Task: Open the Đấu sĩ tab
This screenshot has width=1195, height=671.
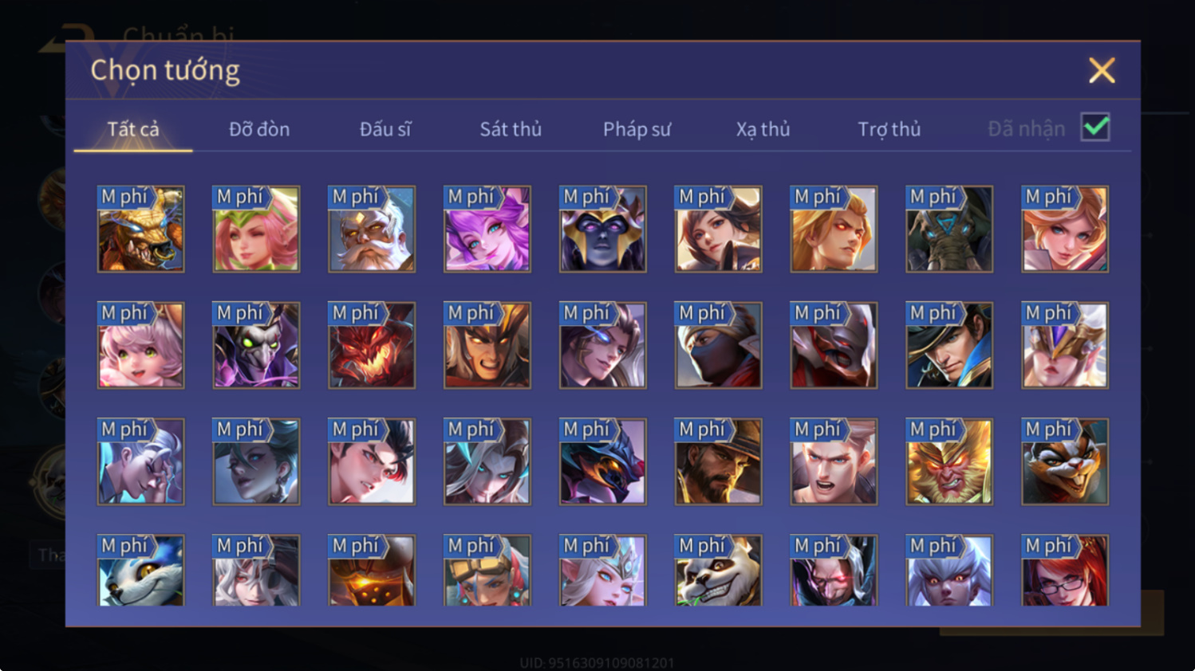Action: click(385, 129)
